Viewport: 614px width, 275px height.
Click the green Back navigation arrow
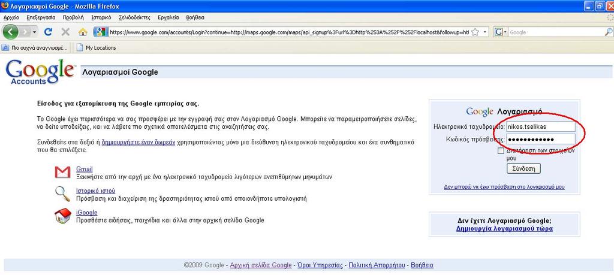[11, 32]
